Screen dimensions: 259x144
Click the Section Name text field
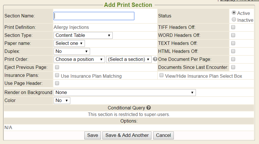click(x=94, y=16)
